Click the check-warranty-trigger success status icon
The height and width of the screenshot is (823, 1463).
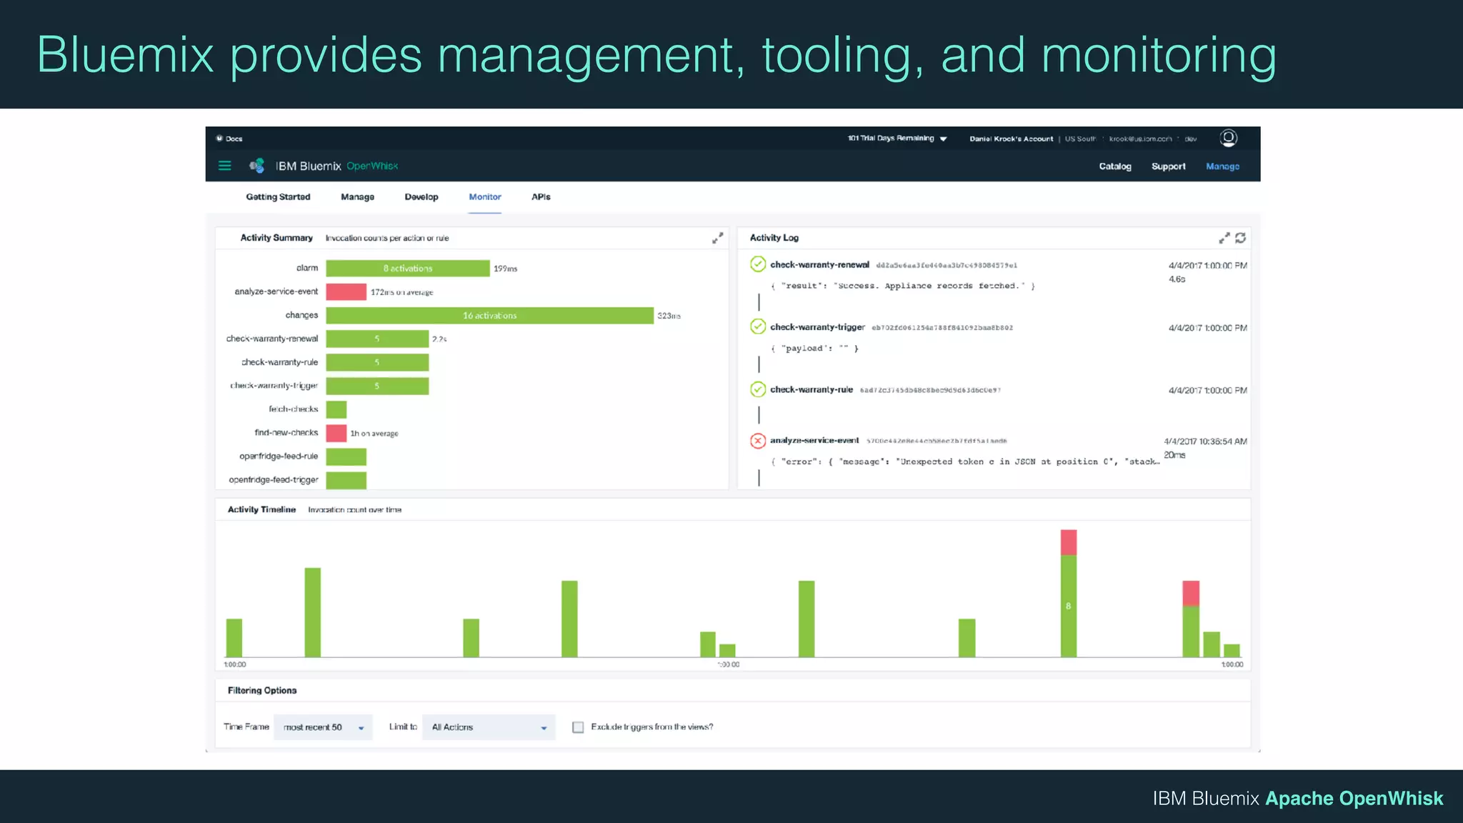pos(758,326)
